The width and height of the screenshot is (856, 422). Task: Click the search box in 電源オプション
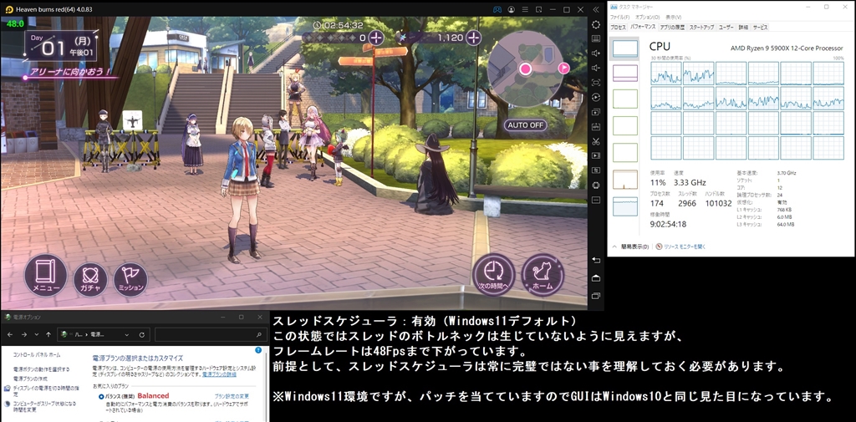(211, 334)
